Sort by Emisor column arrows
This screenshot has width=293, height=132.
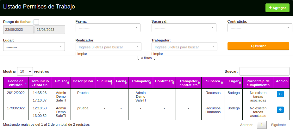(68, 83)
